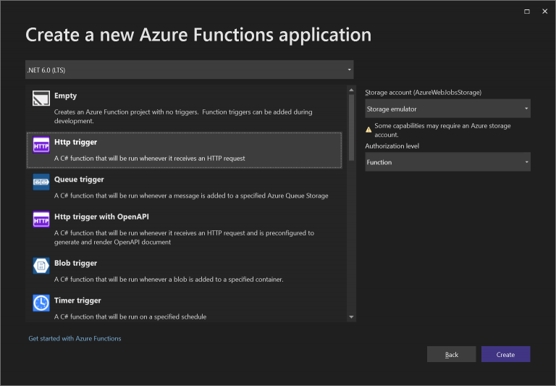Click the Timer trigger clock icon
This screenshot has width=556, height=386.
pos(41,303)
